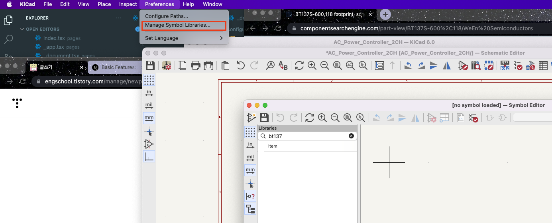Open Find and Replace in Schematic Editor

point(283,65)
